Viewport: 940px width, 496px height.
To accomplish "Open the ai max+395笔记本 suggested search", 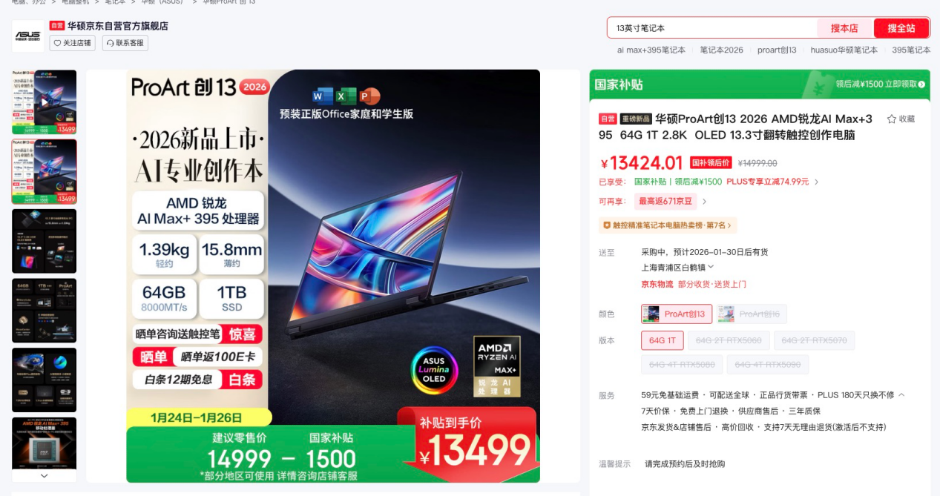I will (651, 50).
